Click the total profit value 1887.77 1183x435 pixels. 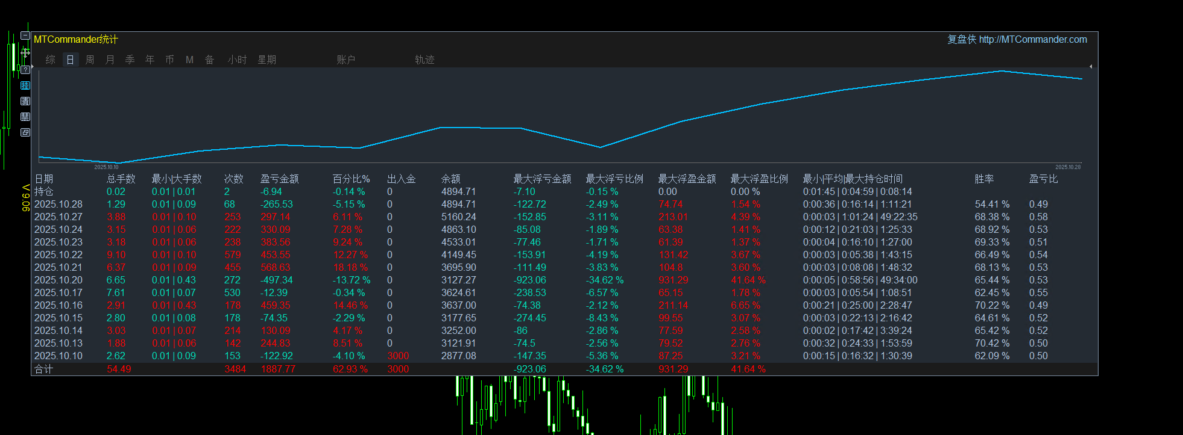278,369
